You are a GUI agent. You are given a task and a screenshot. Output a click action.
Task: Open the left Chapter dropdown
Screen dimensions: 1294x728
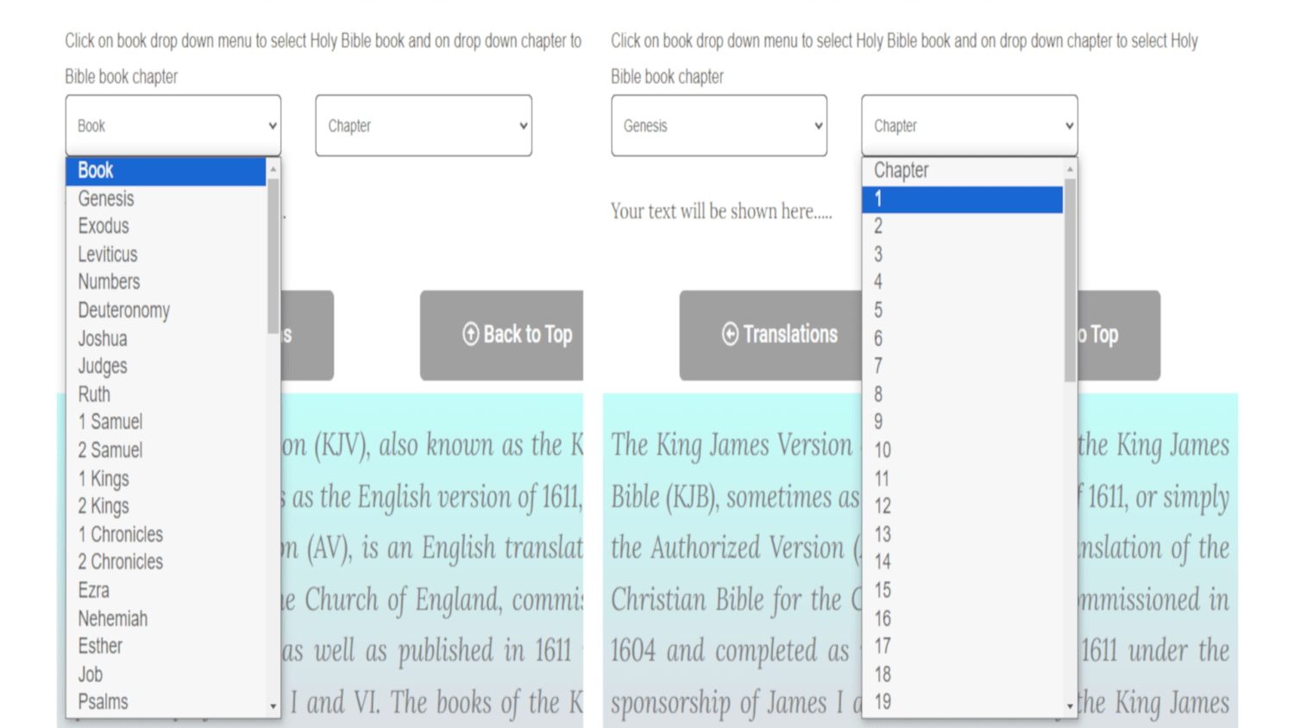coord(423,125)
